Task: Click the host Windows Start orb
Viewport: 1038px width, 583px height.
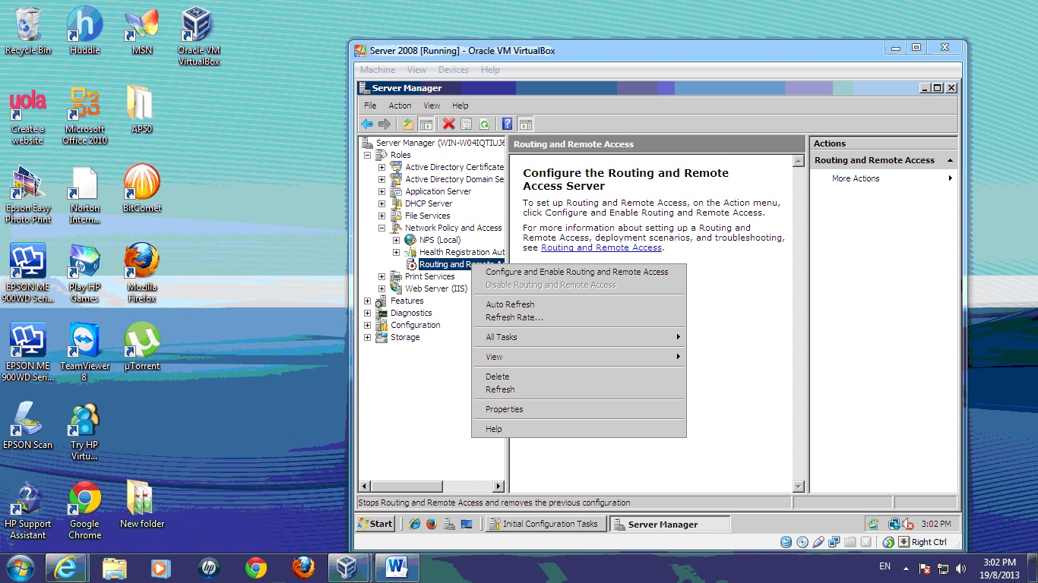Action: click(x=20, y=568)
